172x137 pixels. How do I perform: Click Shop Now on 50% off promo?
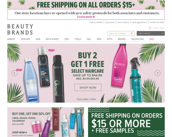pyautogui.click(x=20, y=133)
